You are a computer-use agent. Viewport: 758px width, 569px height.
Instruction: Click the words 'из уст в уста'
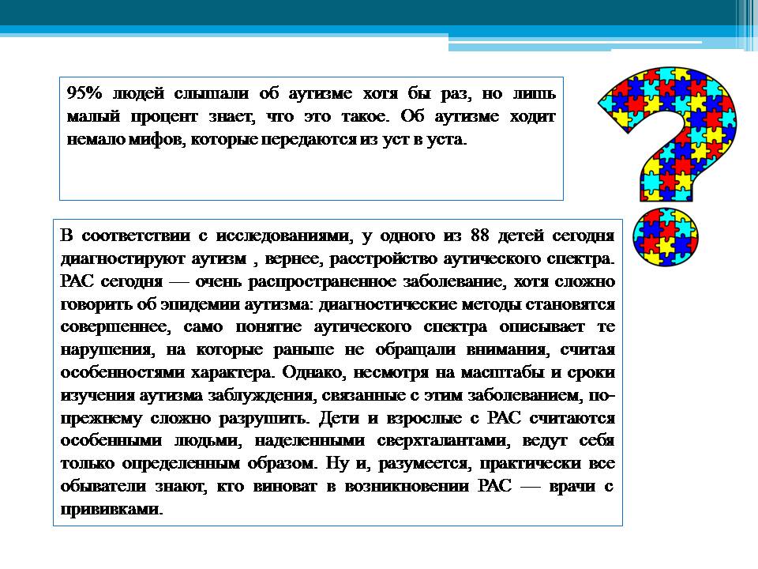(x=412, y=139)
